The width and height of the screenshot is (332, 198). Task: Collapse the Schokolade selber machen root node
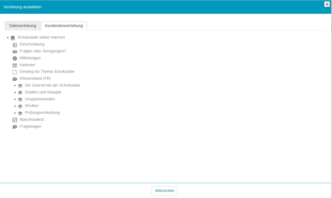(8, 38)
